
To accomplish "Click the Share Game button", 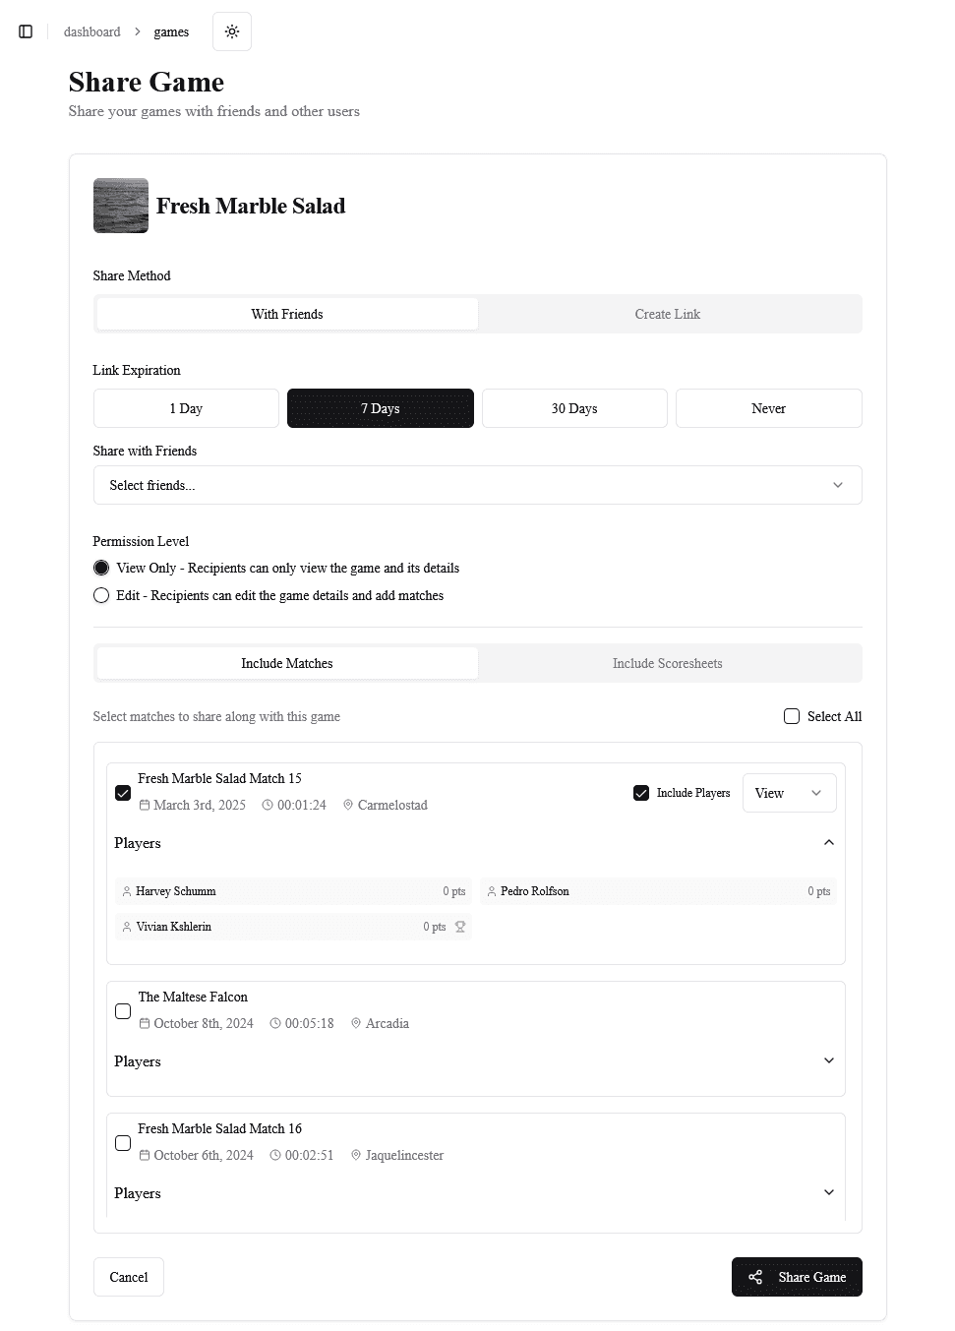I will coord(797,1277).
